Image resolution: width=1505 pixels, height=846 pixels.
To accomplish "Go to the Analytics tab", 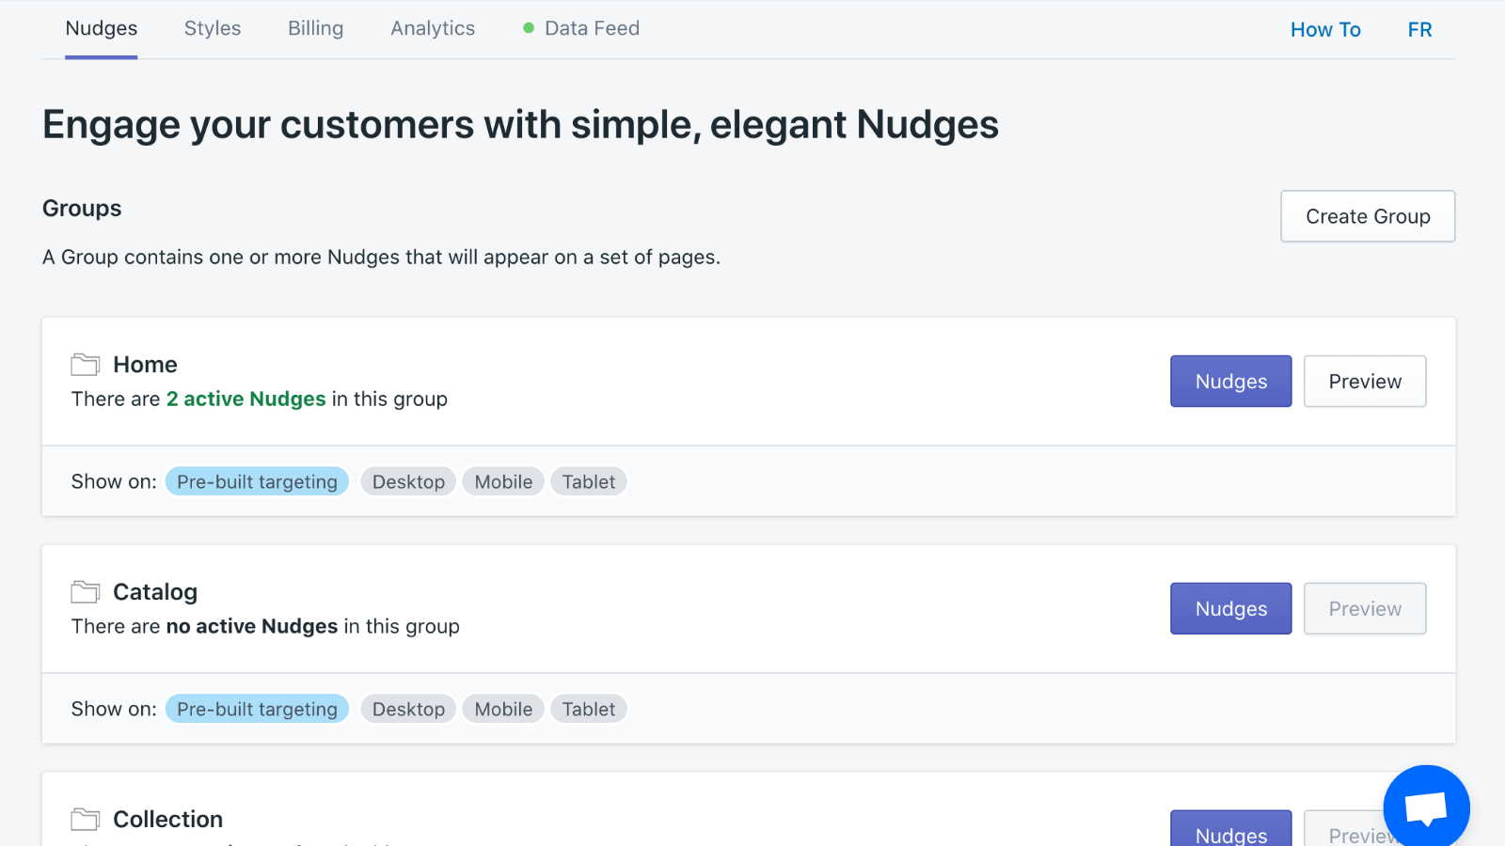I will point(433,28).
